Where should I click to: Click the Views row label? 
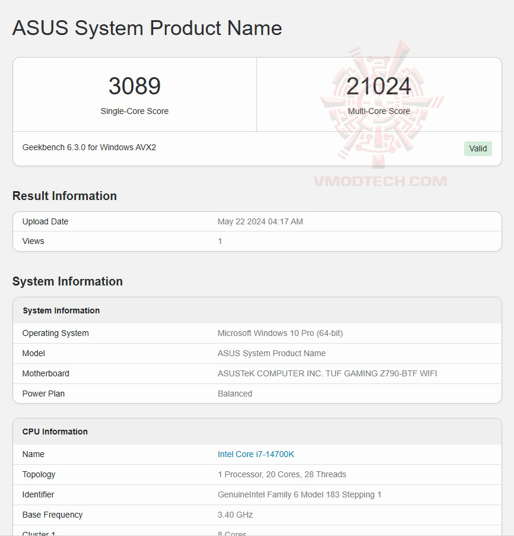[33, 241]
